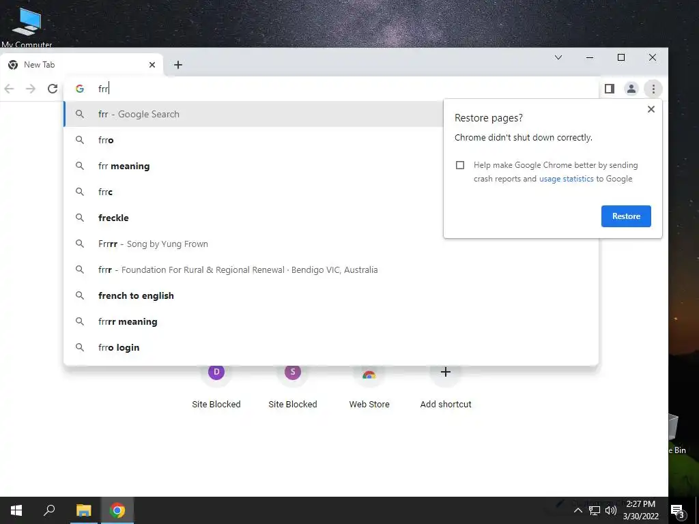The image size is (699, 524).
Task: Open File Explorer from the taskbar
Action: (x=83, y=510)
